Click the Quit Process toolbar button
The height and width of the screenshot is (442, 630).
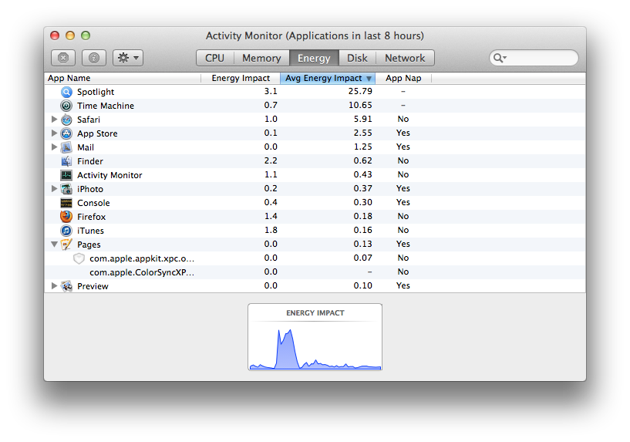pyautogui.click(x=63, y=58)
